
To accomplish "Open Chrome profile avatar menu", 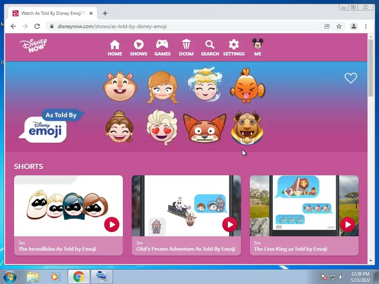I will 353,26.
